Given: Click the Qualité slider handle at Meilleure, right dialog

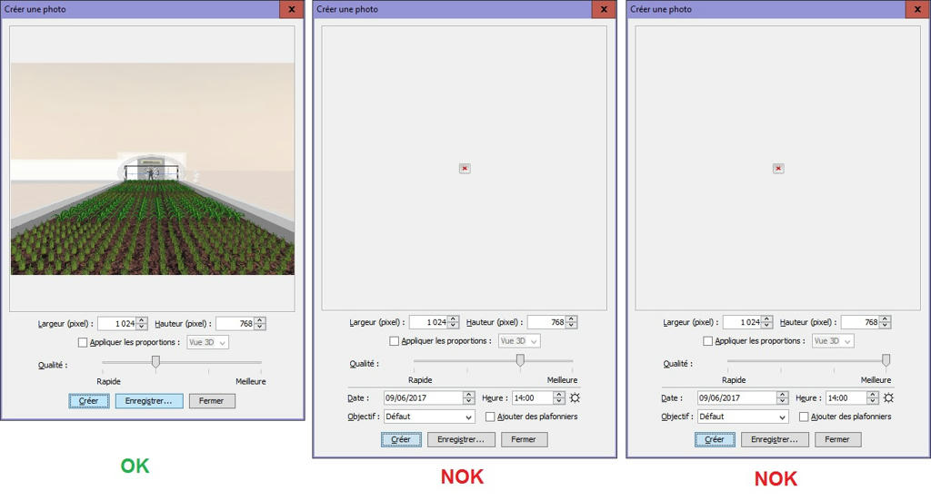Looking at the screenshot, I should [886, 360].
